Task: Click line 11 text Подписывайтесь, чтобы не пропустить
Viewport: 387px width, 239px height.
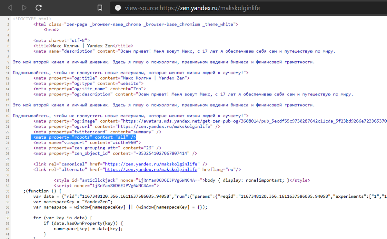Action: pyautogui.click(x=131, y=73)
